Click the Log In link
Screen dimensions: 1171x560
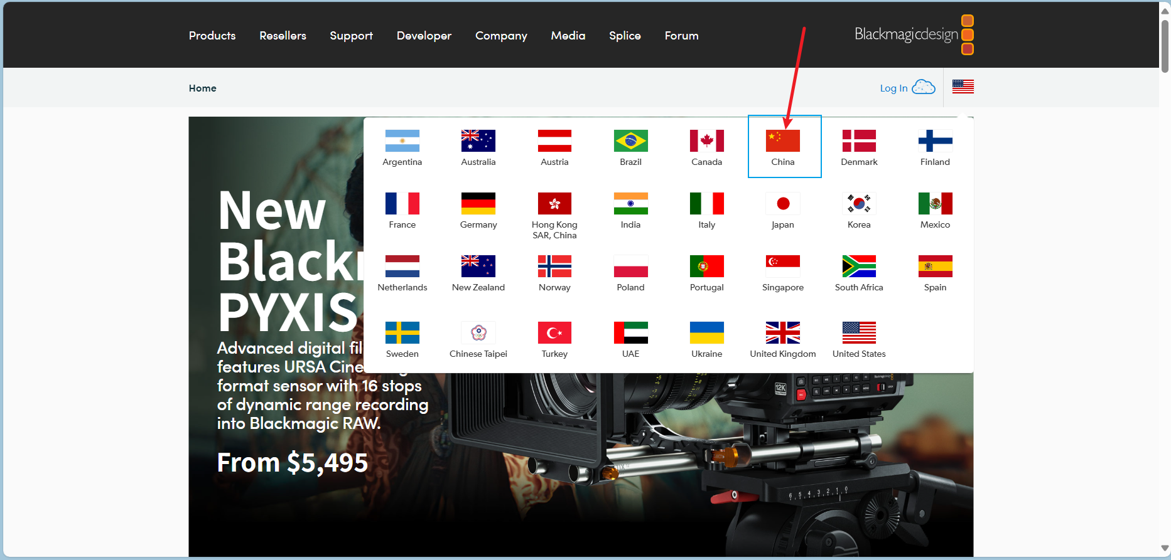pyautogui.click(x=893, y=88)
